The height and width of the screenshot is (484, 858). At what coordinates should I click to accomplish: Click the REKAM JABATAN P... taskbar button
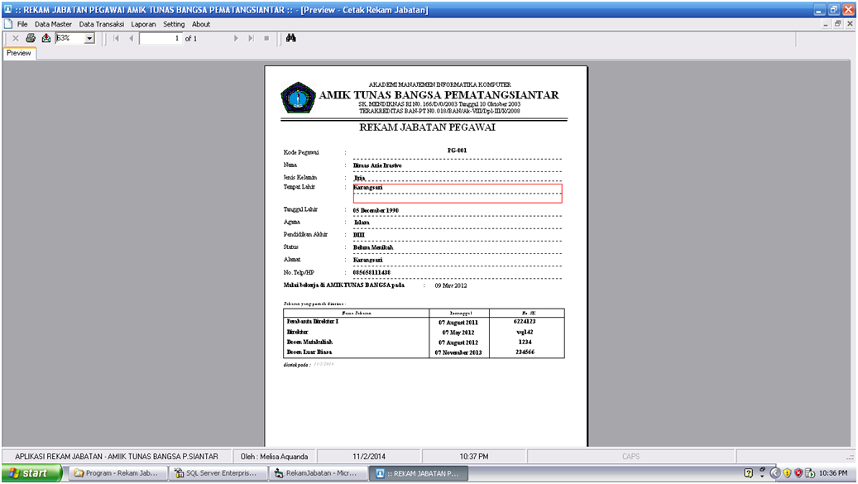click(419, 473)
